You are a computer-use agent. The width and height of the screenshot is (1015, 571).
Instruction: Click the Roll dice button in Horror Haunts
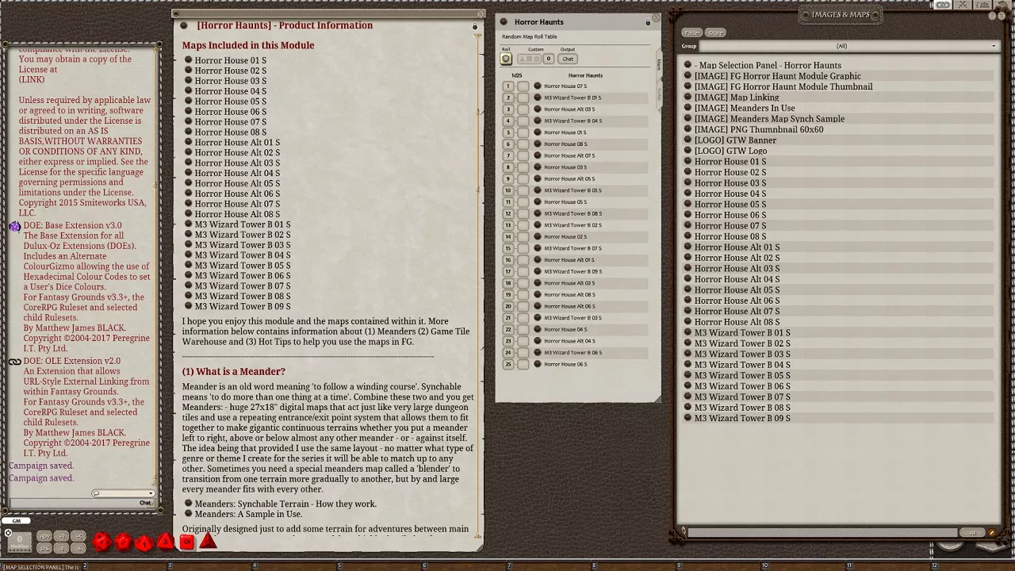click(506, 59)
